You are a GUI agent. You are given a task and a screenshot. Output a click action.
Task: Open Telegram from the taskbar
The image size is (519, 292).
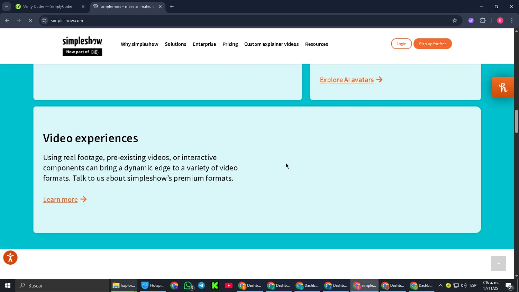point(201,285)
